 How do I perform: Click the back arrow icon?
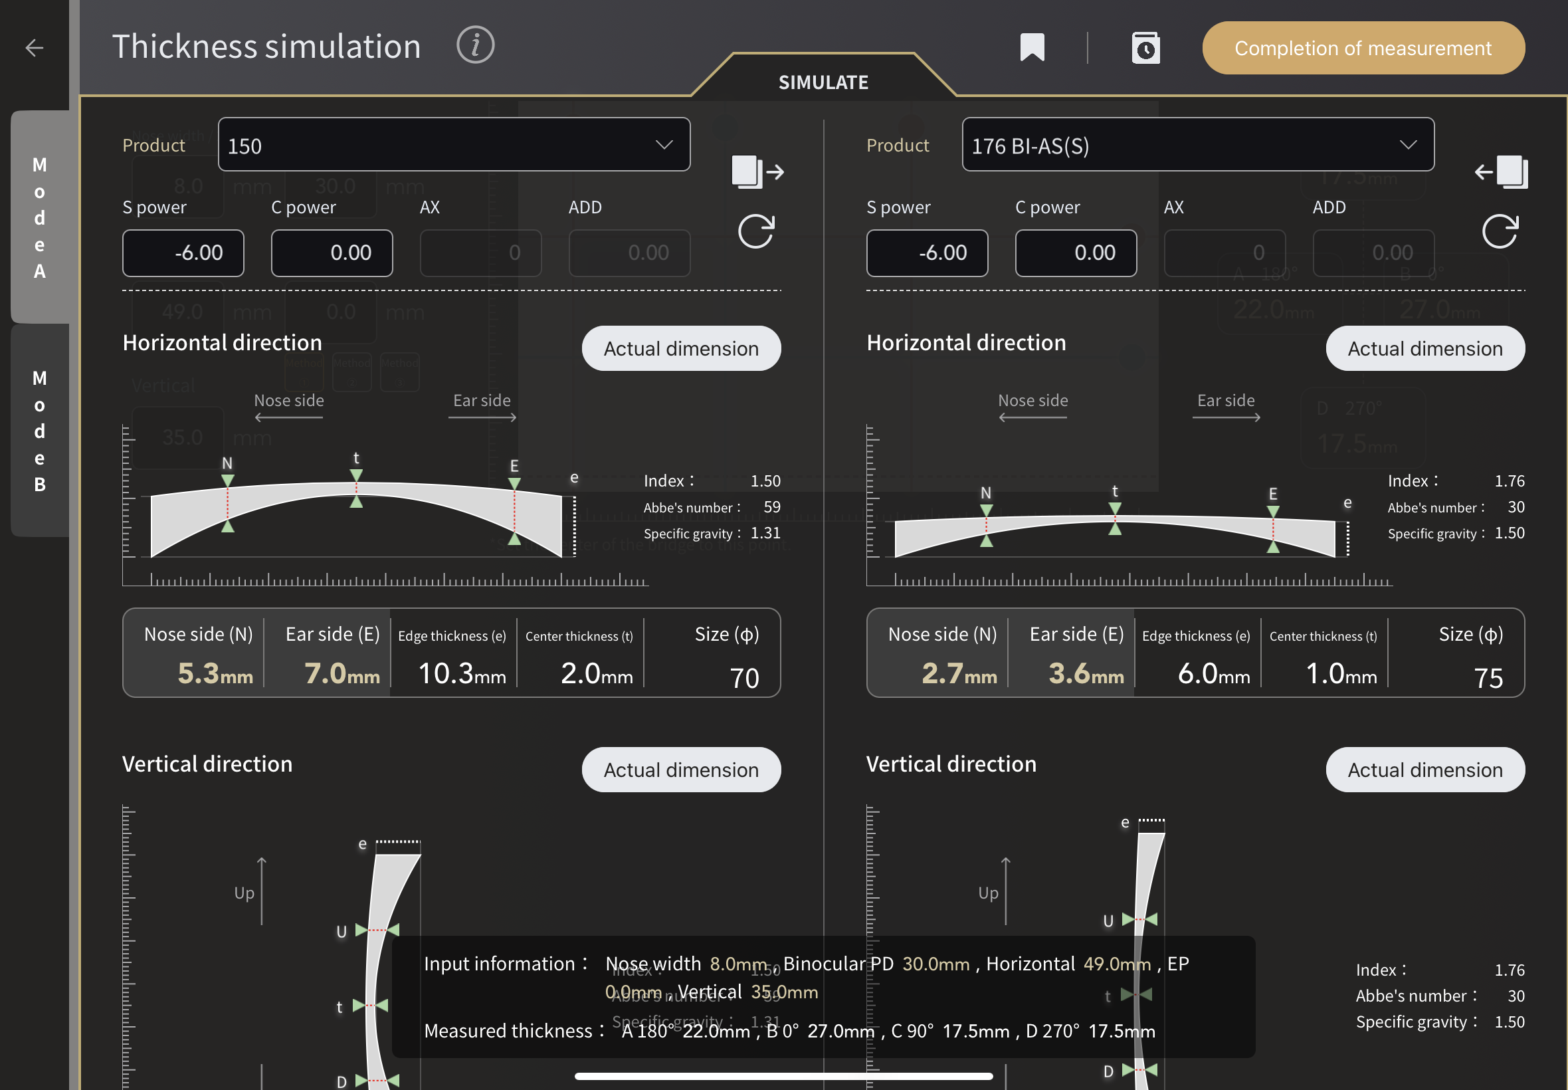click(34, 48)
